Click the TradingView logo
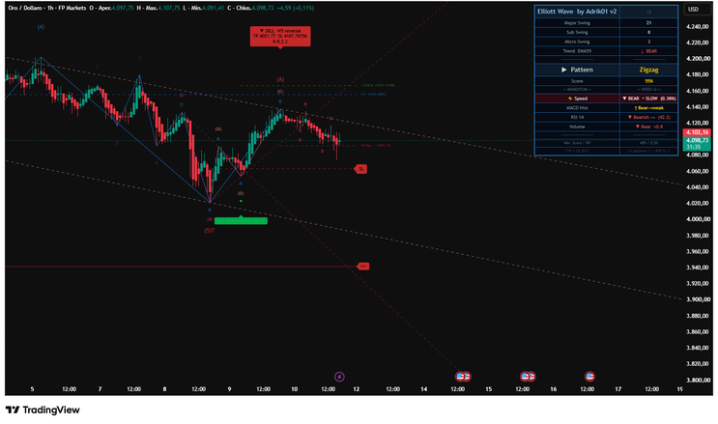 pos(43,410)
